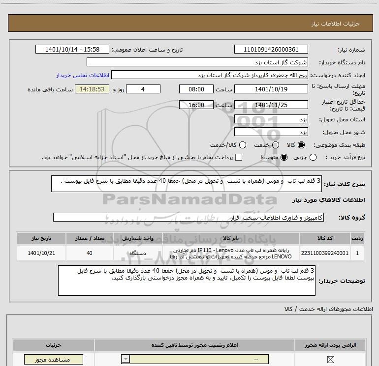
Task: Click the تعداد / مقدار column header
Action: pos(90,238)
